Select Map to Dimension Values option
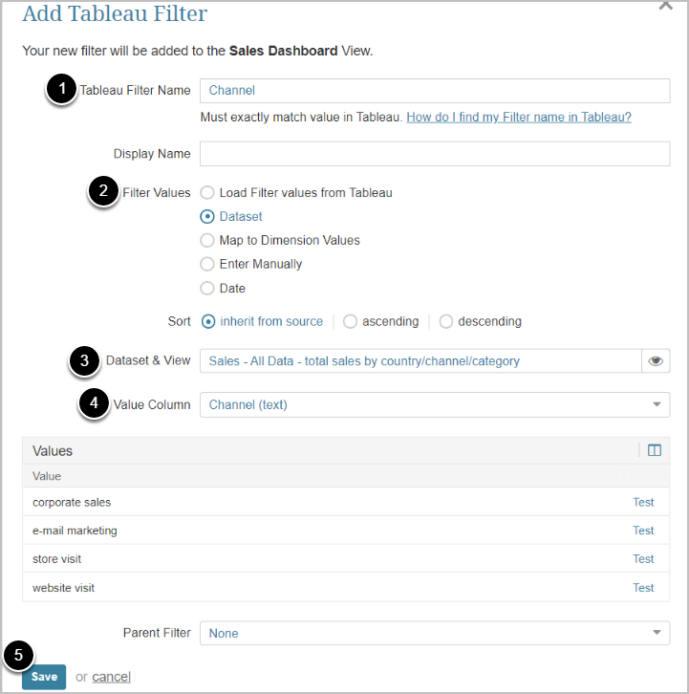 [207, 240]
